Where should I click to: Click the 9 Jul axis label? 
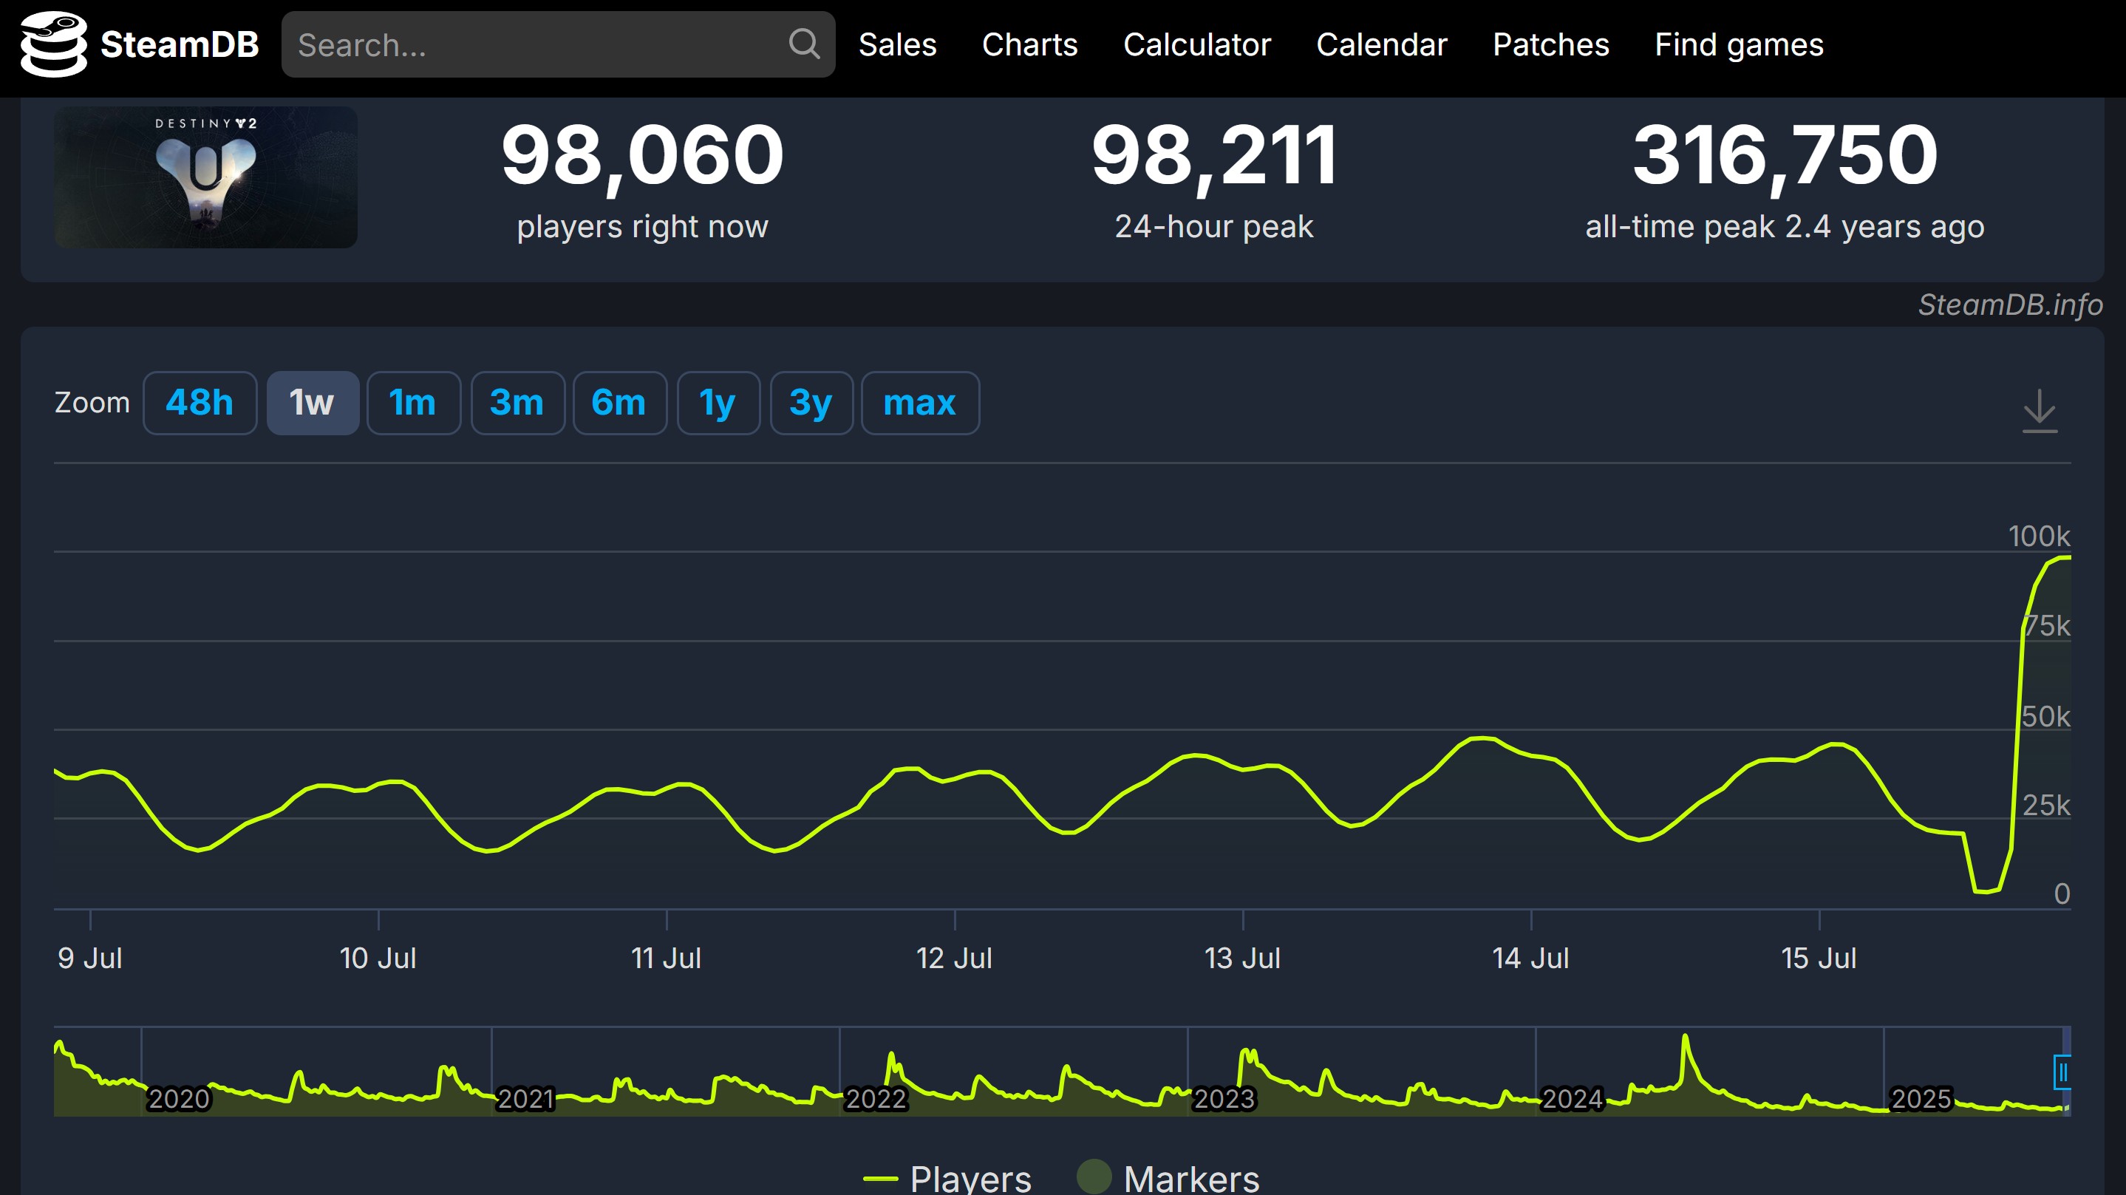[90, 959]
